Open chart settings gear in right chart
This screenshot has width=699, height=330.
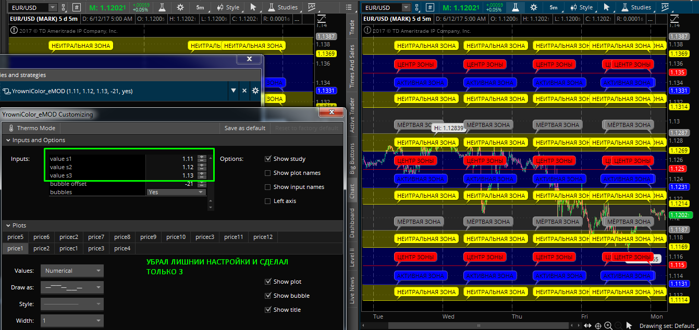click(533, 7)
